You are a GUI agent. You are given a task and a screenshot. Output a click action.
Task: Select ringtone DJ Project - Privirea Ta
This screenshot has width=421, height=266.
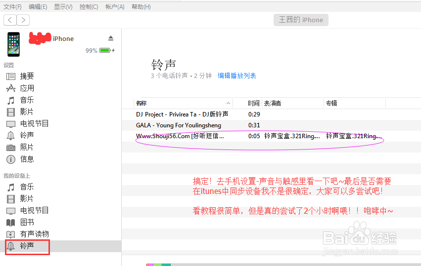[182, 114]
